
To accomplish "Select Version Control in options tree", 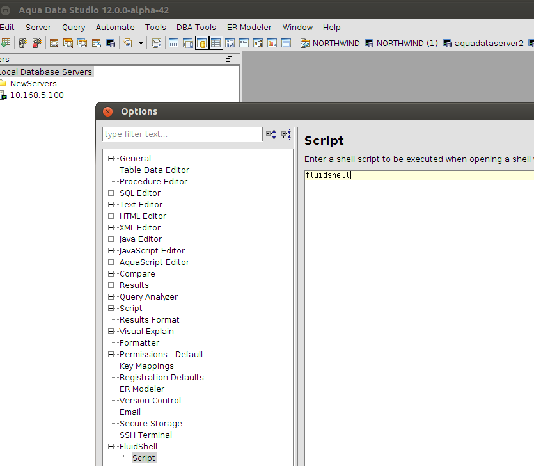I will (150, 401).
